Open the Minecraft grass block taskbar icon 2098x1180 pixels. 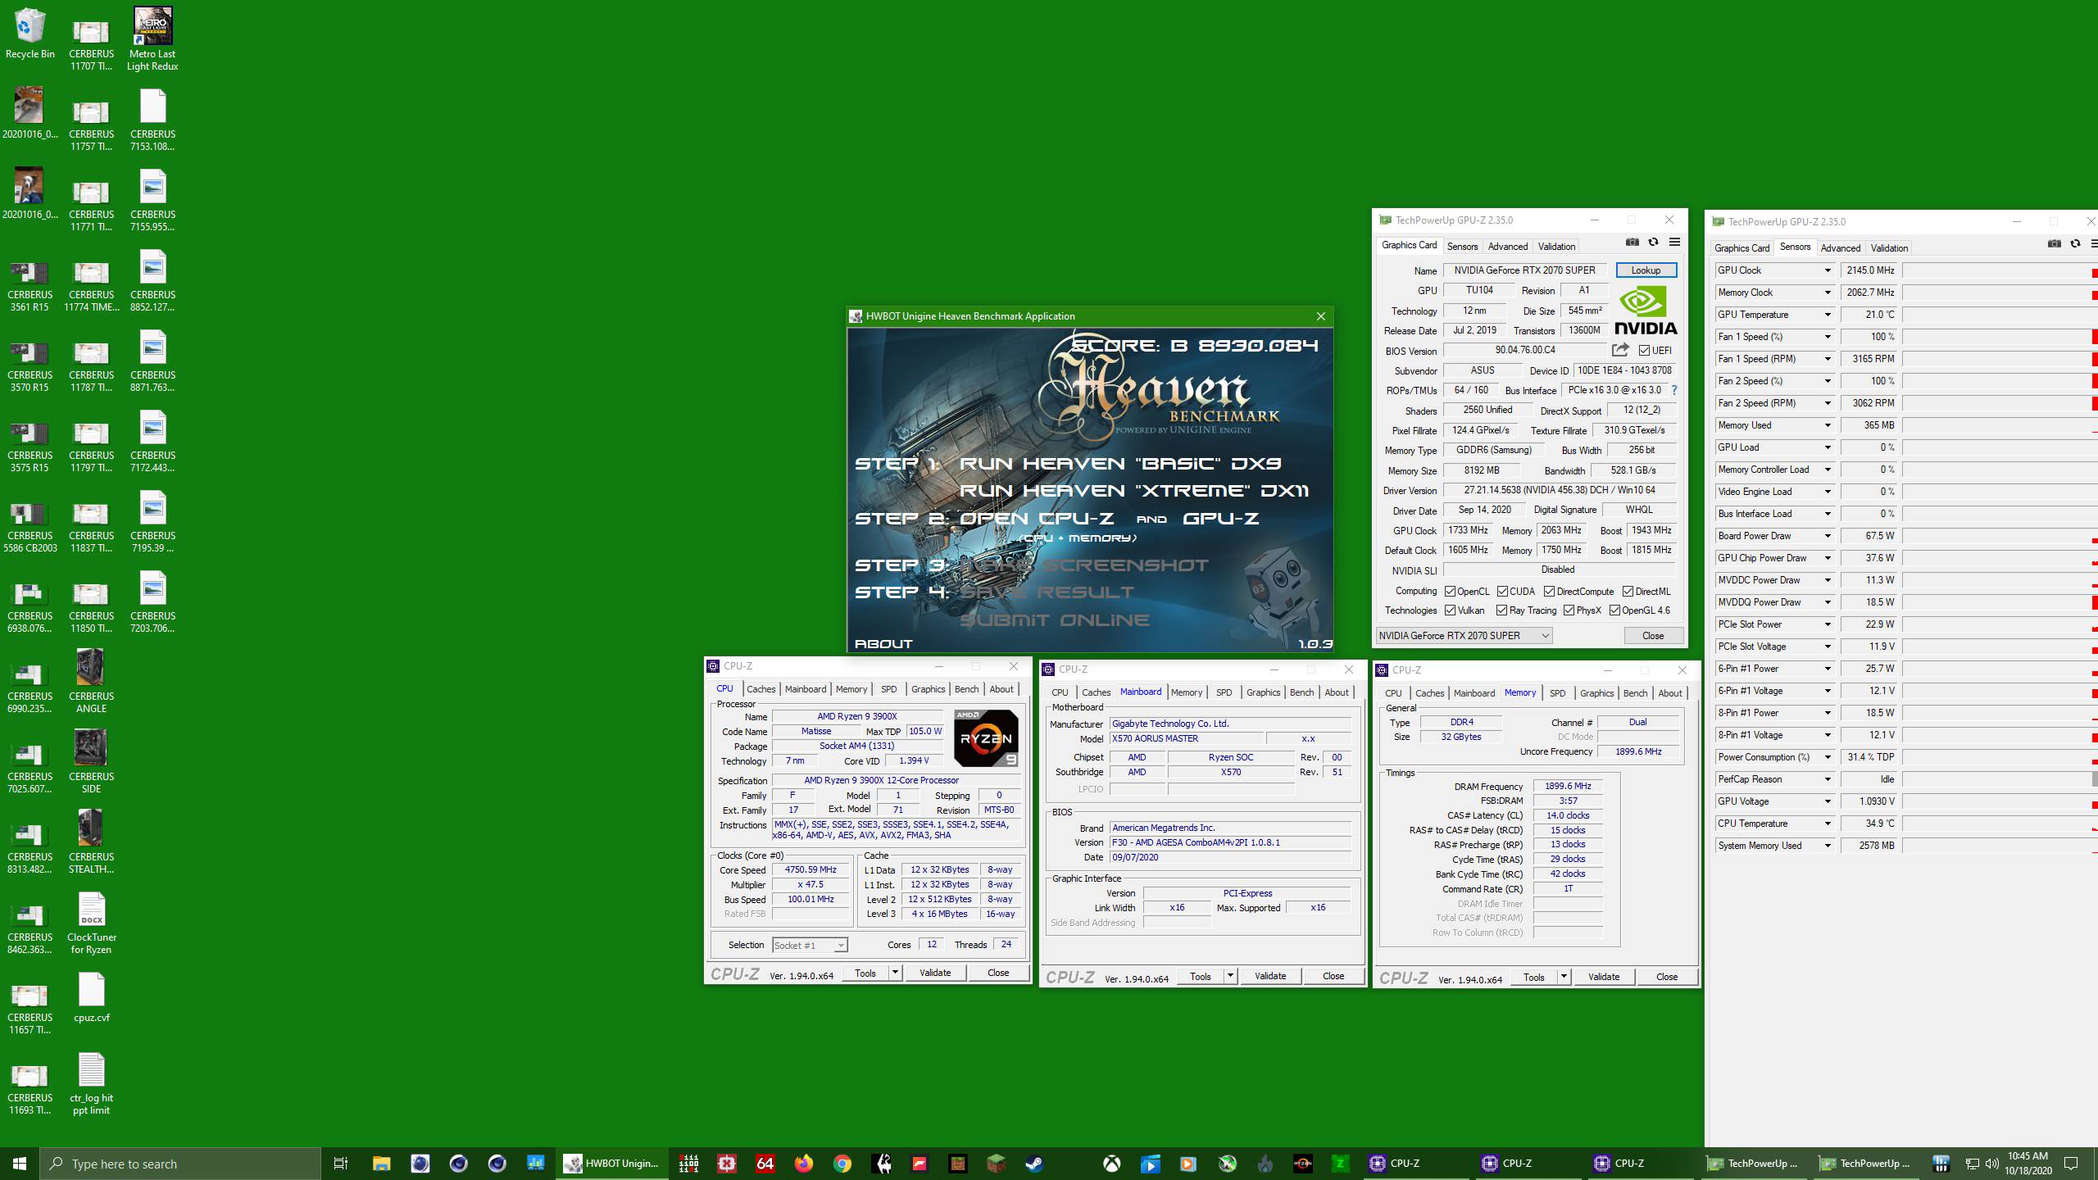pos(996,1164)
